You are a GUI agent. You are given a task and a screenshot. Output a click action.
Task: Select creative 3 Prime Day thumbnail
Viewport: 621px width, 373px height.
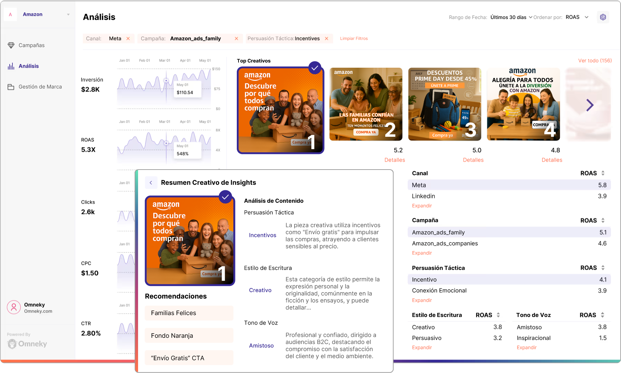[445, 104]
